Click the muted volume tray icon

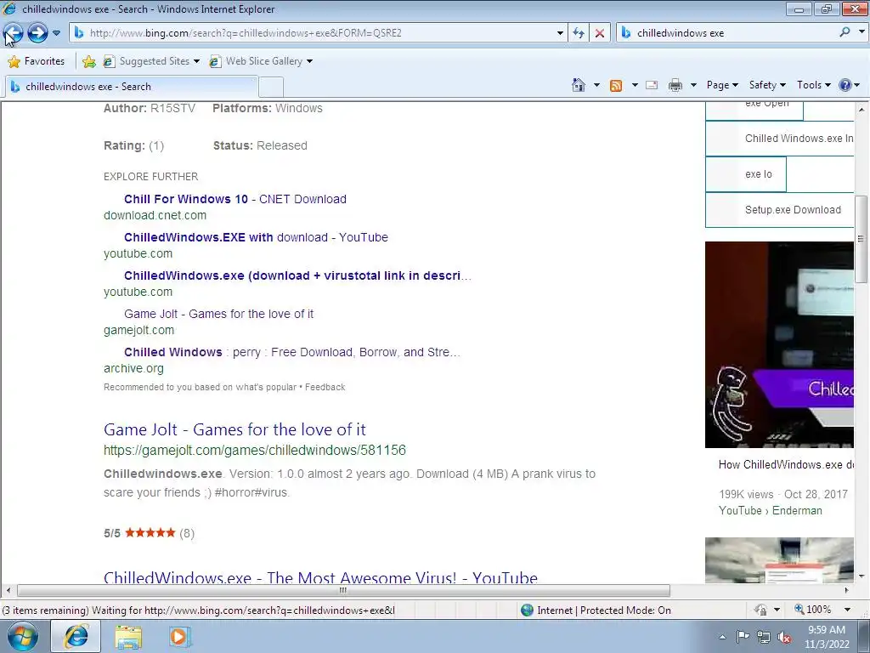point(784,637)
